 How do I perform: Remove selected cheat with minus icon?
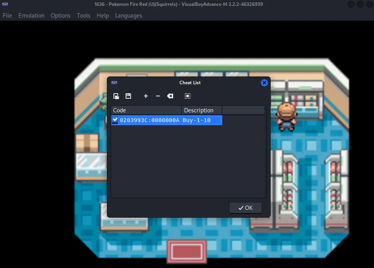[158, 96]
